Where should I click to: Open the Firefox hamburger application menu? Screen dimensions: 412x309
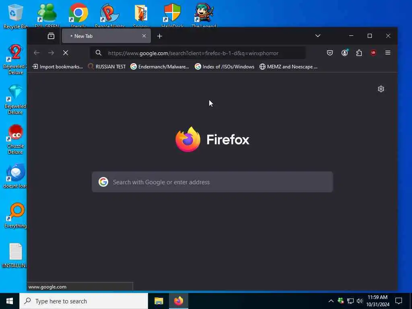388,53
